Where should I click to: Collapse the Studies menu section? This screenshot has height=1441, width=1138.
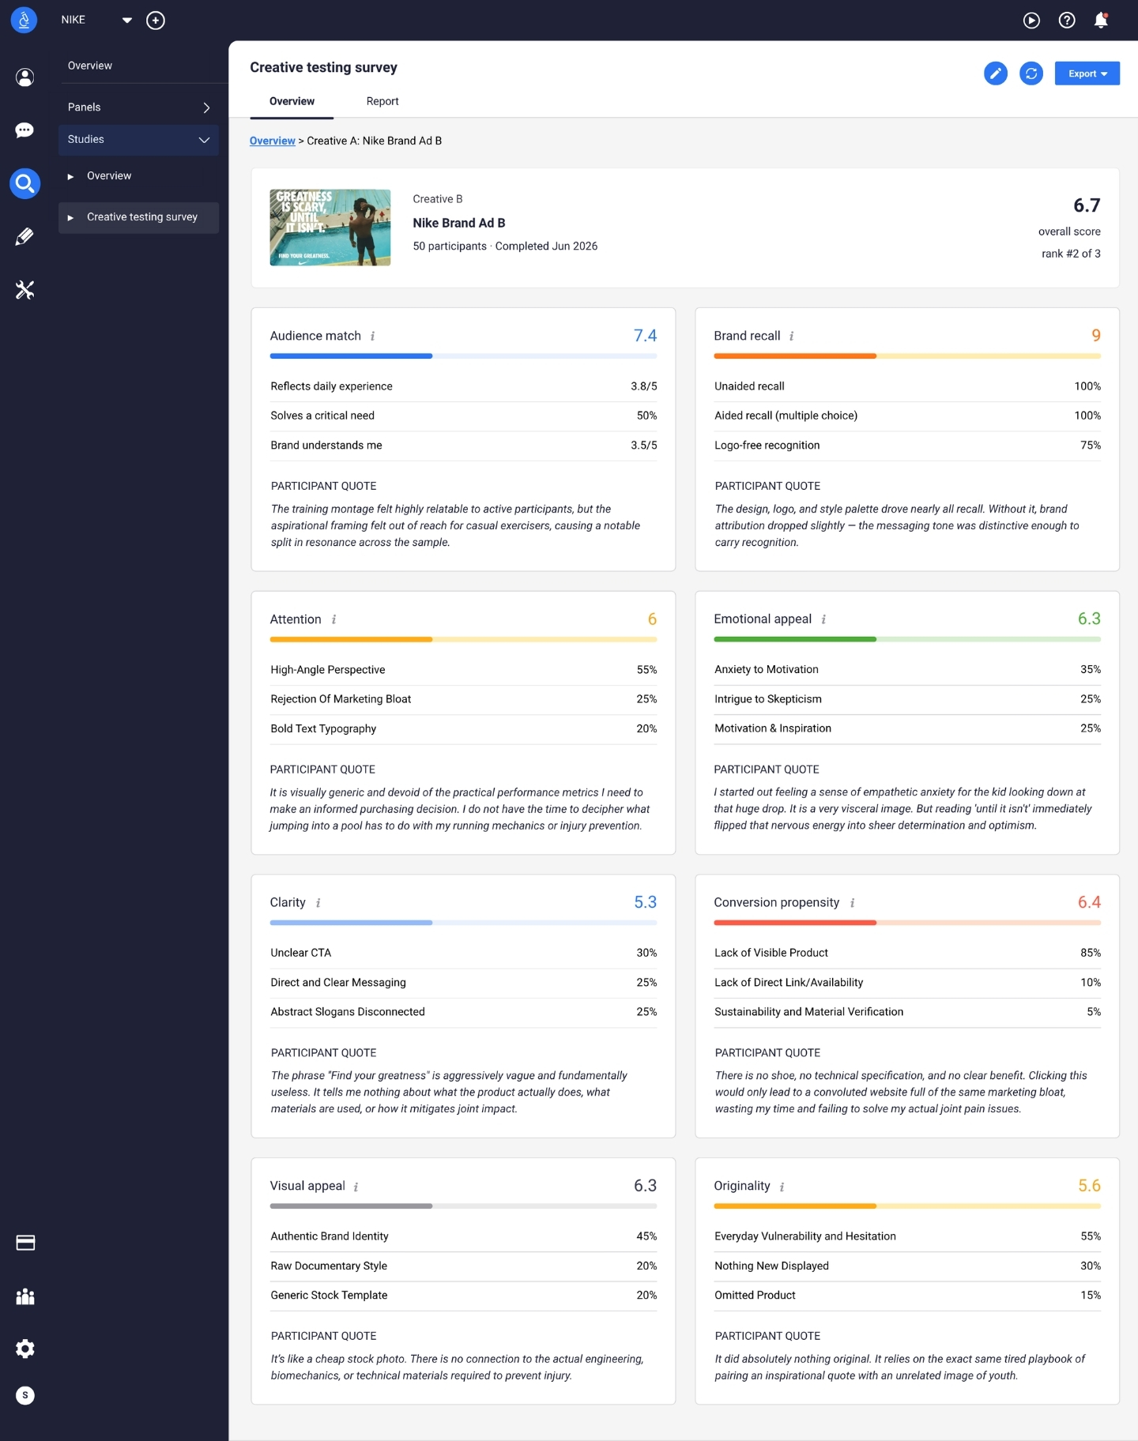(139, 140)
